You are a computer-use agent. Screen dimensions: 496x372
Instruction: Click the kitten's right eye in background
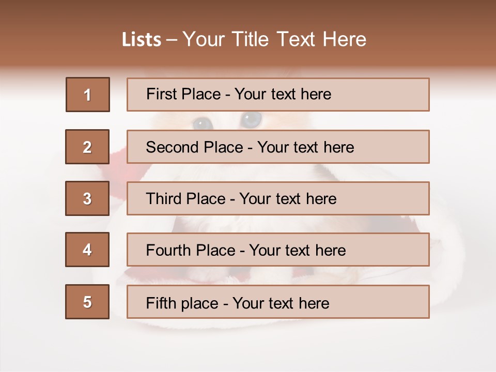(x=252, y=120)
